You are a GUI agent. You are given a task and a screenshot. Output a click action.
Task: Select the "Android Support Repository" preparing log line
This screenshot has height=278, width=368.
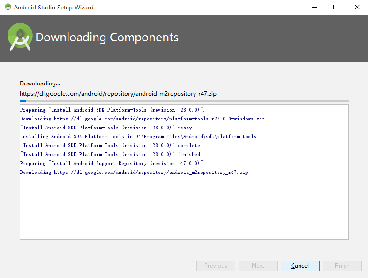tap(112, 163)
